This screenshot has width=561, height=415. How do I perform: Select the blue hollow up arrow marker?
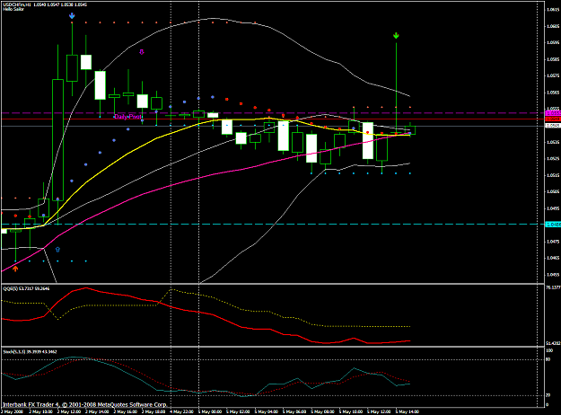[57, 249]
